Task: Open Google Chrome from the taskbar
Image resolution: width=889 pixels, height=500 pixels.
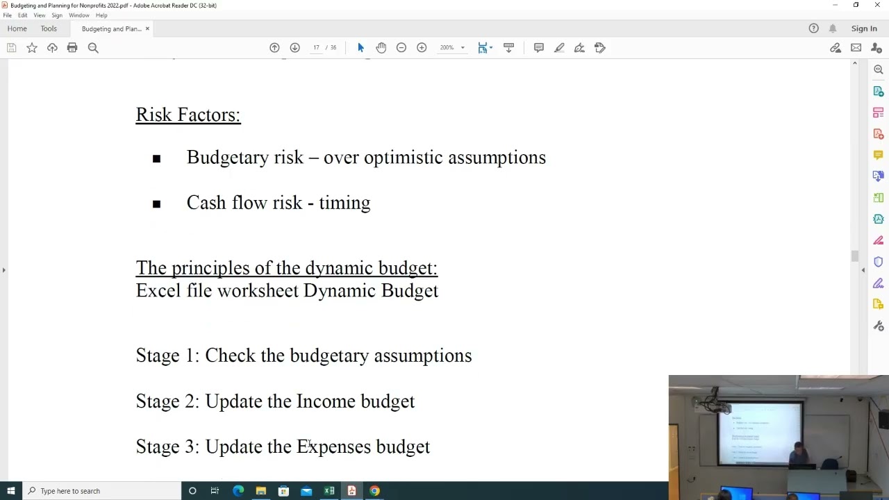Action: [x=374, y=491]
